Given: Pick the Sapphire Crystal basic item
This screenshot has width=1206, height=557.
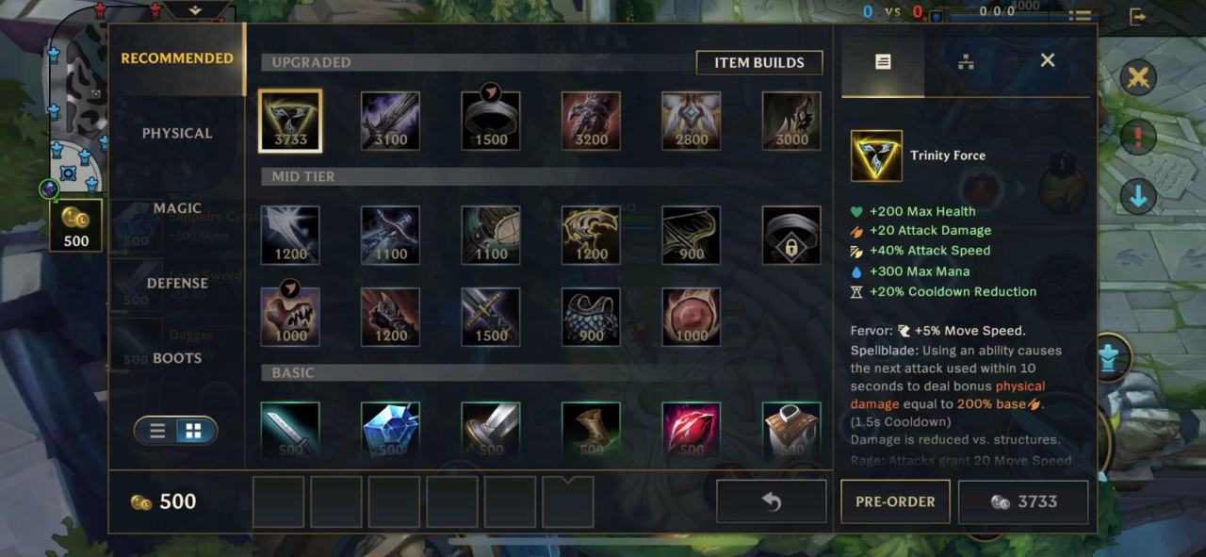Looking at the screenshot, I should coord(390,430).
